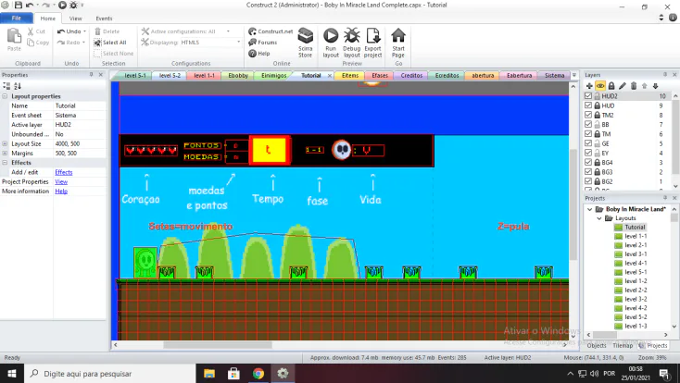This screenshot has width=680, height=383.
Task: Switch to the View ribbon tab
Action: (x=75, y=19)
